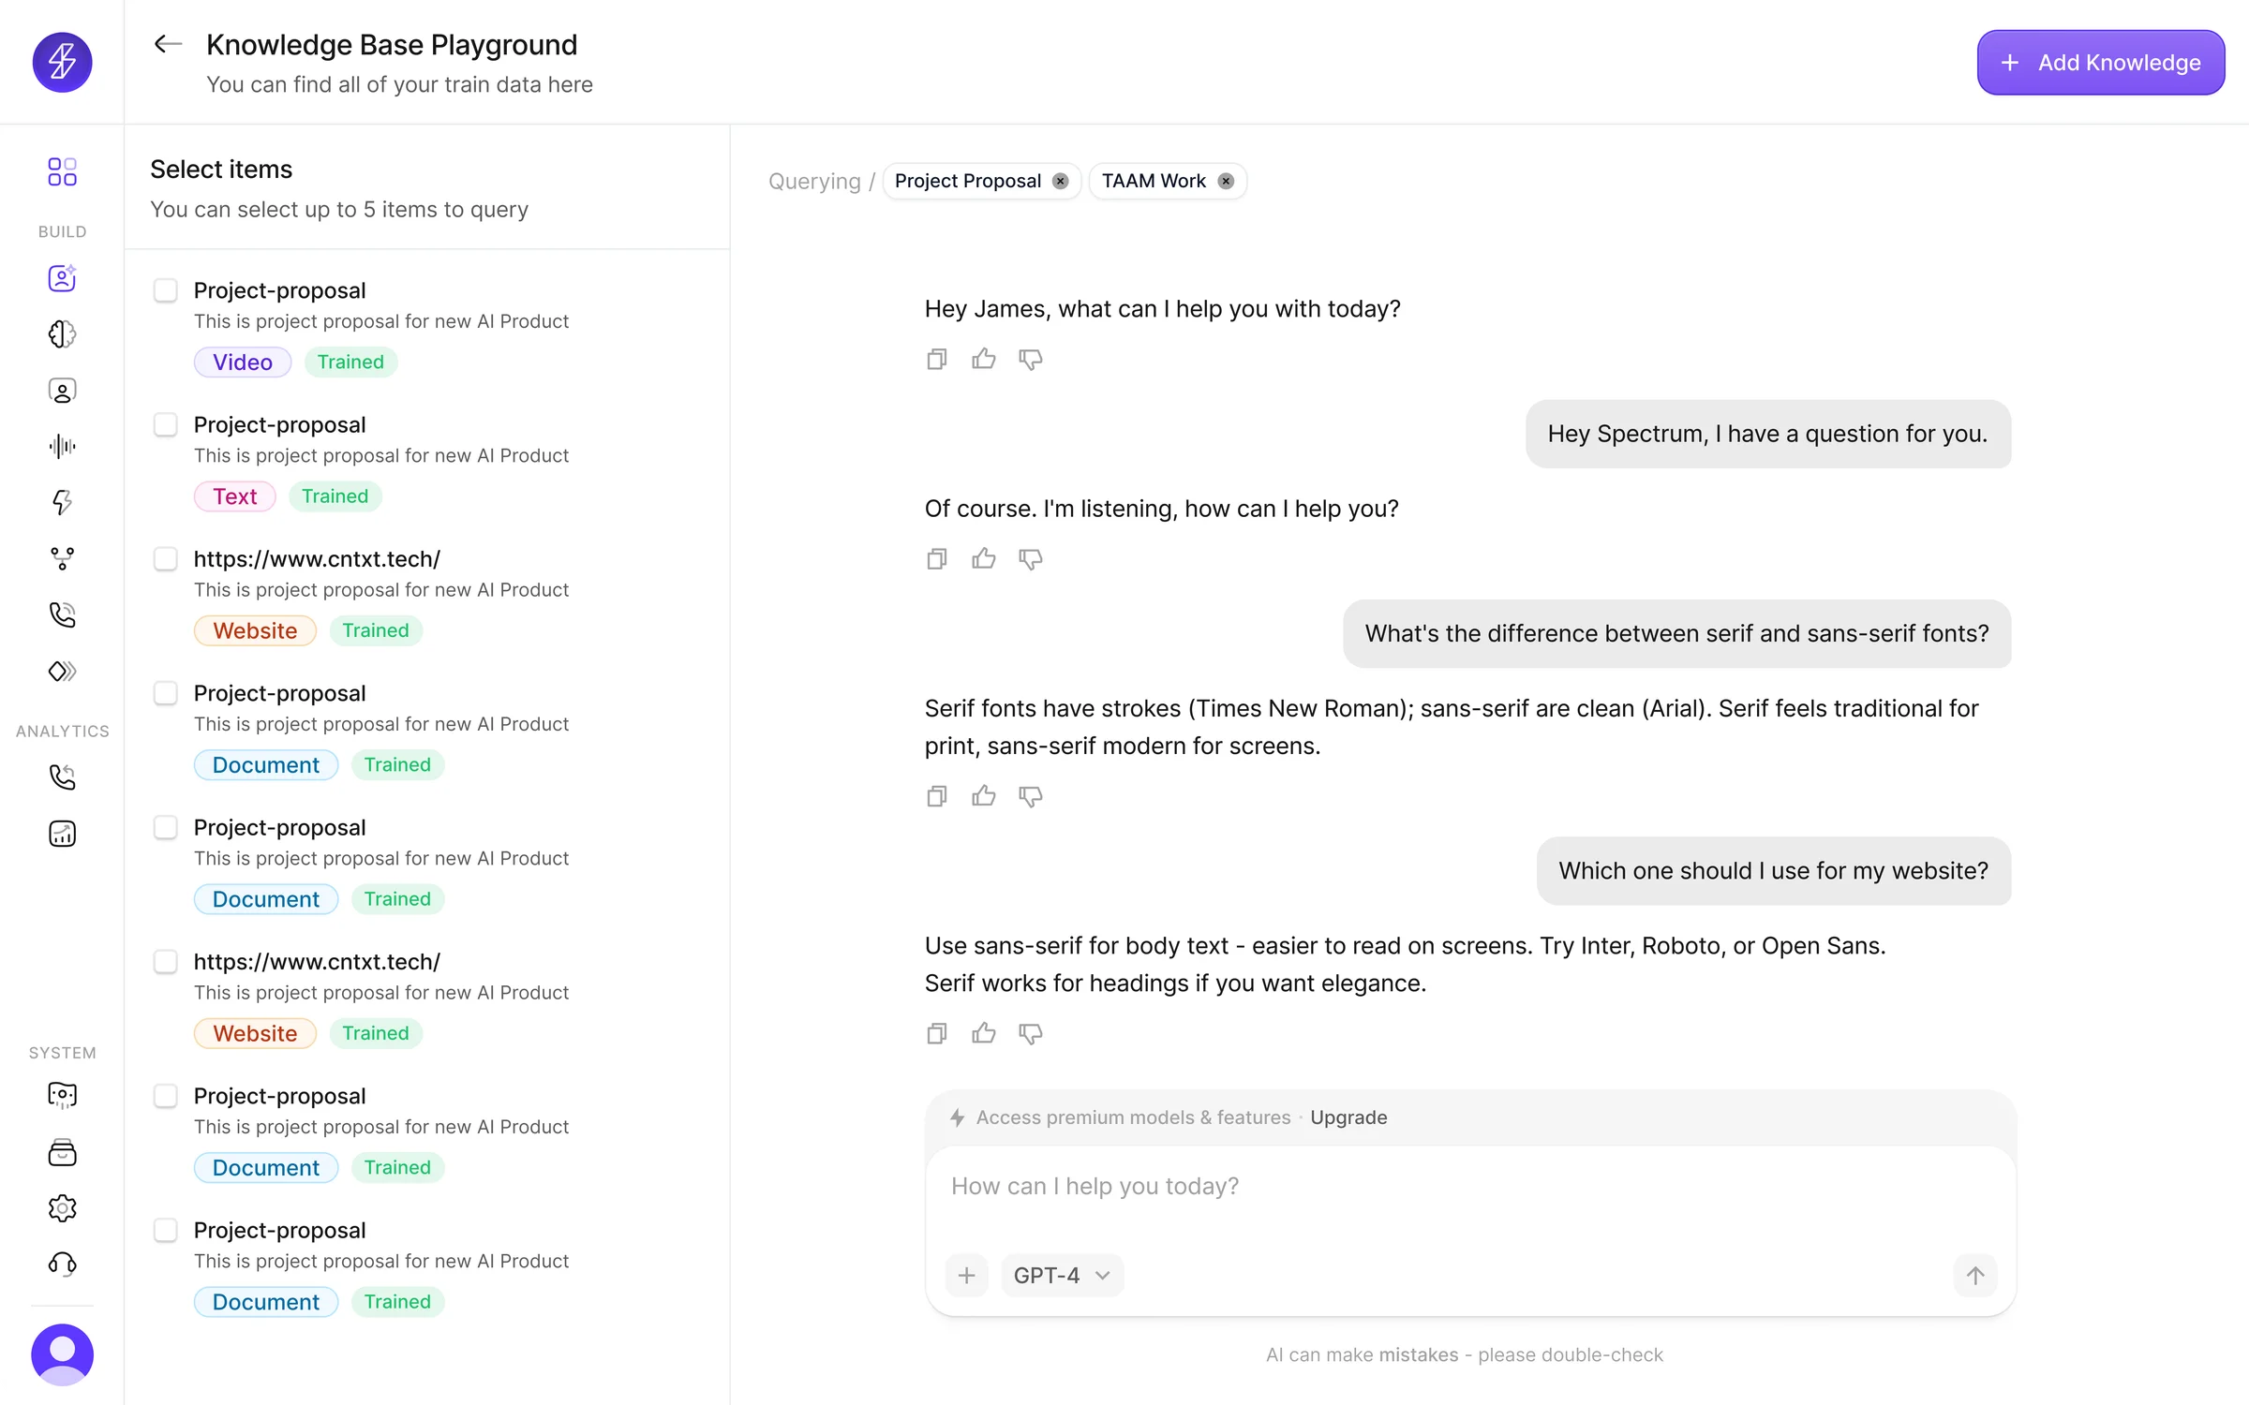Check the Project-proposal Video item checkbox
The image size is (2249, 1405).
point(166,290)
